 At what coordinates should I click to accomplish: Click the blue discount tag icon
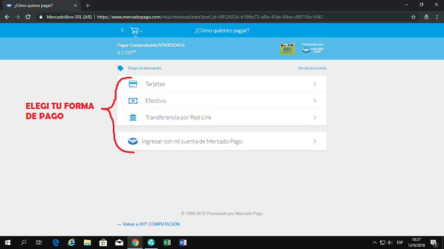(x=120, y=68)
